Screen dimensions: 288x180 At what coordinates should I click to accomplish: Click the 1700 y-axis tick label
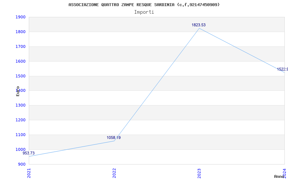[21, 46]
